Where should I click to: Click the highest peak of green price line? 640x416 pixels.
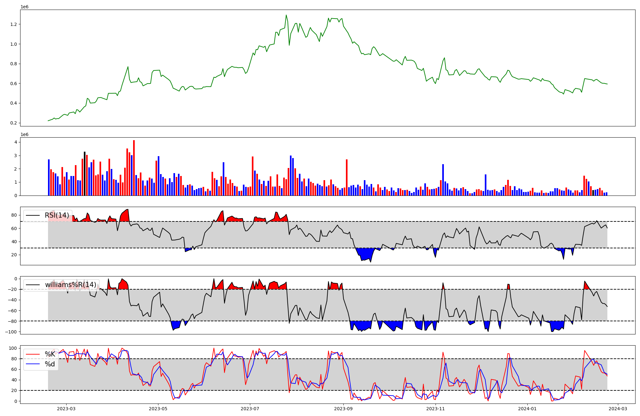tap(286, 15)
